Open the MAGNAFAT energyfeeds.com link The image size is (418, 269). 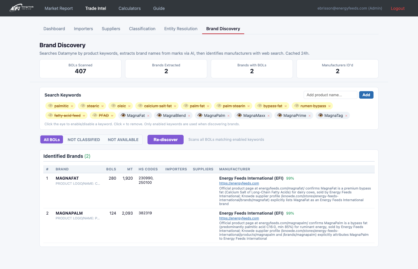(x=239, y=183)
